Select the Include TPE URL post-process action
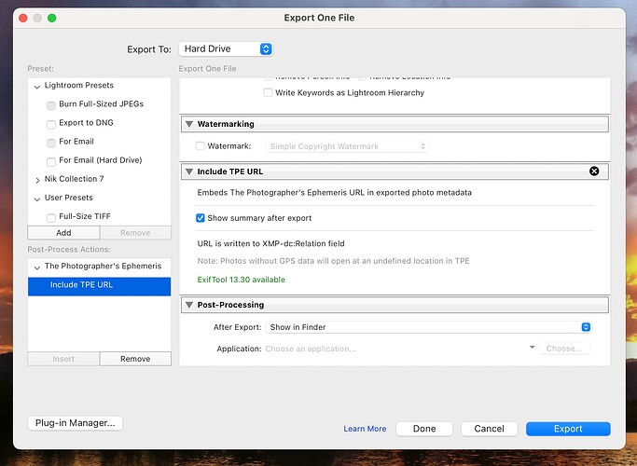 [x=99, y=286]
